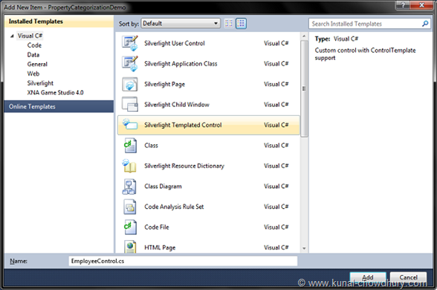Click the scrollbar down arrow
The image size is (437, 290).
[304, 248]
